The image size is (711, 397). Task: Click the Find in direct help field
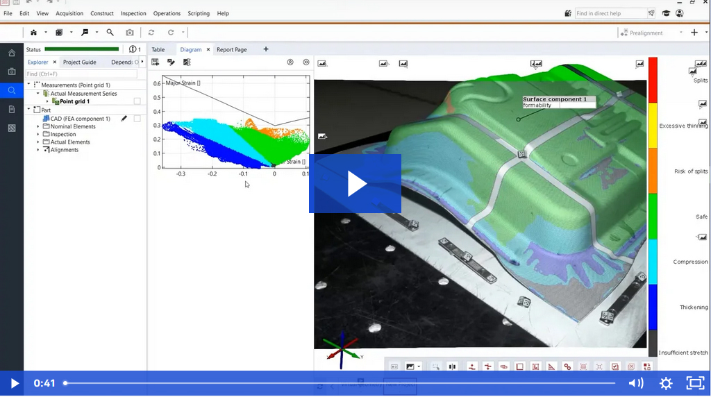click(610, 13)
